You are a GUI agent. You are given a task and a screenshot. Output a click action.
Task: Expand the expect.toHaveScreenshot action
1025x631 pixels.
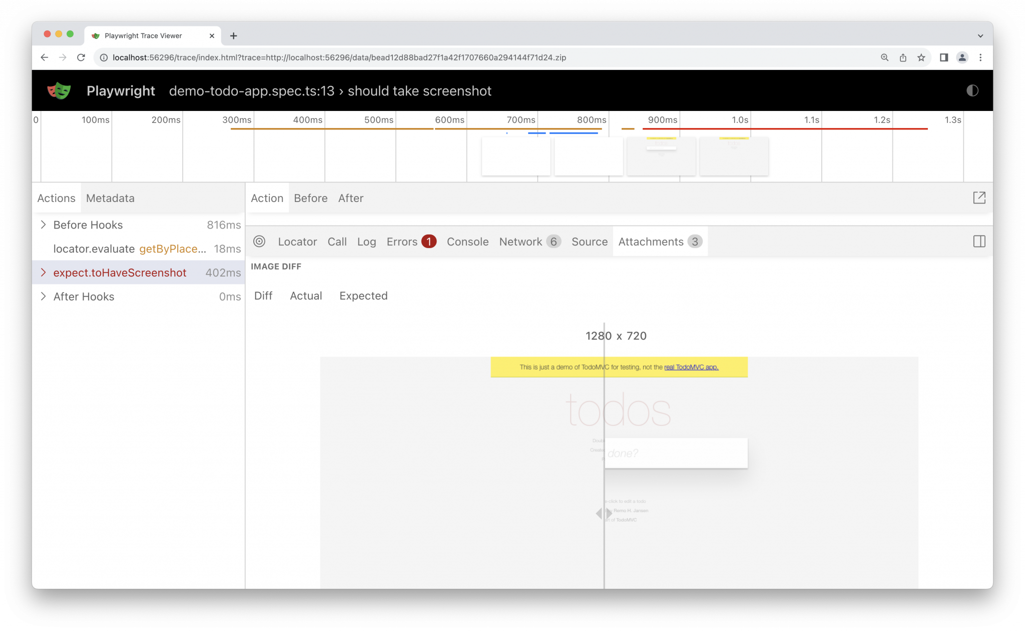click(44, 272)
